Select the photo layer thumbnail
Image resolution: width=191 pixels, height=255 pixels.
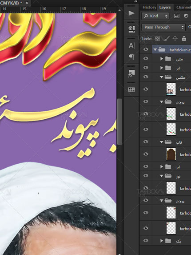pos(171,89)
